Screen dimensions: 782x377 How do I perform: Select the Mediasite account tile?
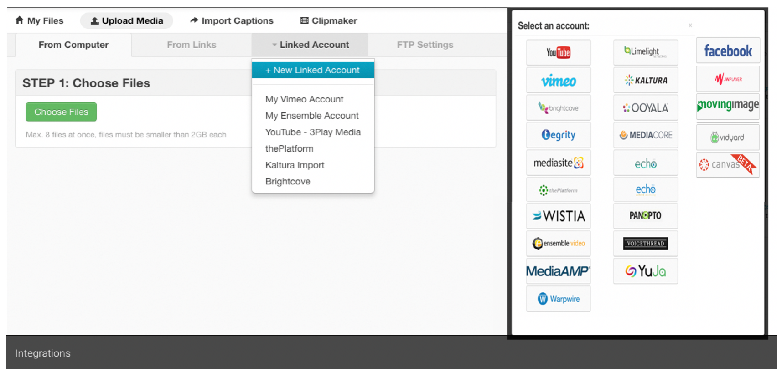[558, 163]
